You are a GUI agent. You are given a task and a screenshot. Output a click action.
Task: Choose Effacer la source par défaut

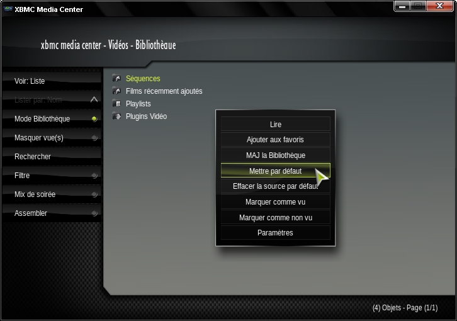click(x=275, y=186)
